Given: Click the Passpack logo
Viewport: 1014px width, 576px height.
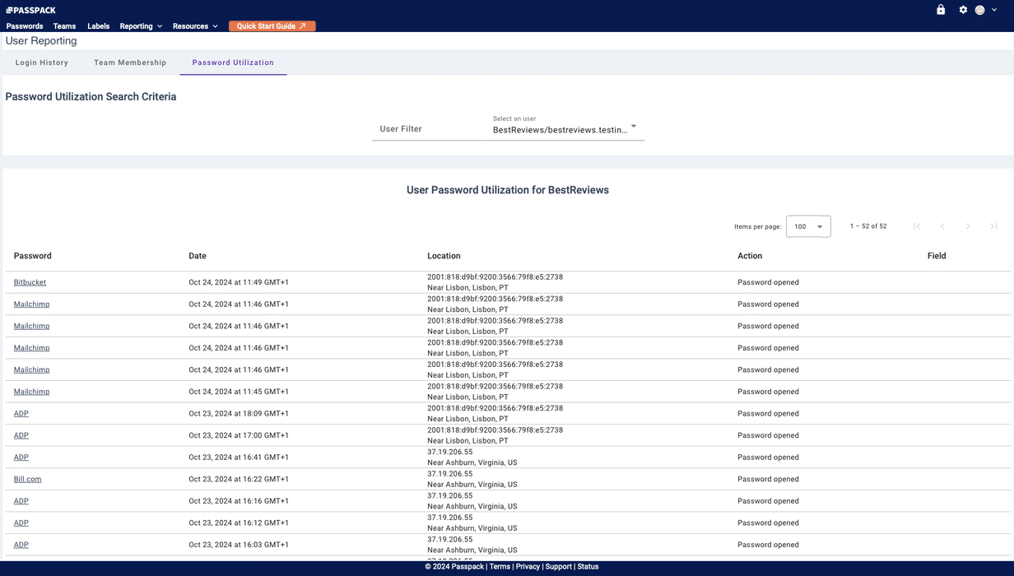Looking at the screenshot, I should pos(30,9).
